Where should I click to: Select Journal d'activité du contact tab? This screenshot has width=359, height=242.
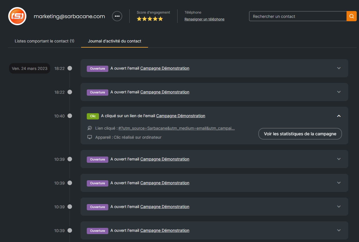click(115, 41)
